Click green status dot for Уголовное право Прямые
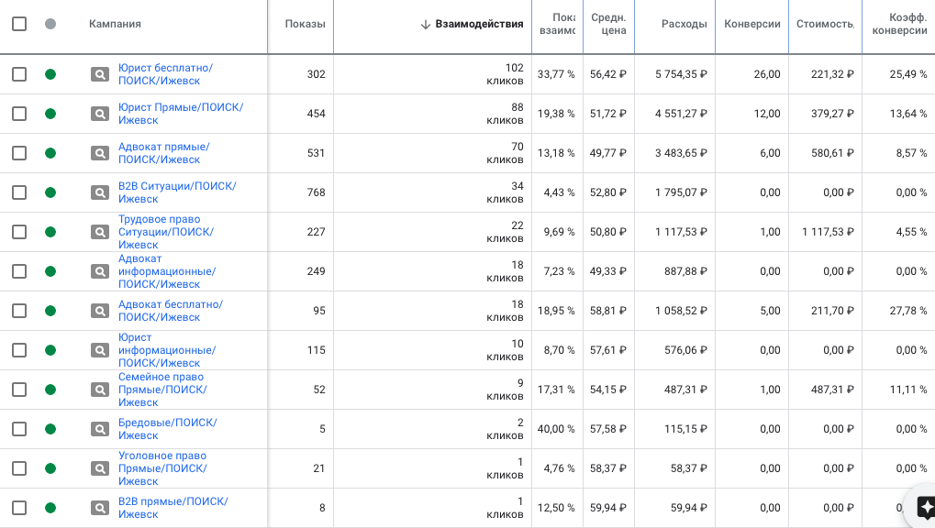935x528 pixels. point(50,468)
